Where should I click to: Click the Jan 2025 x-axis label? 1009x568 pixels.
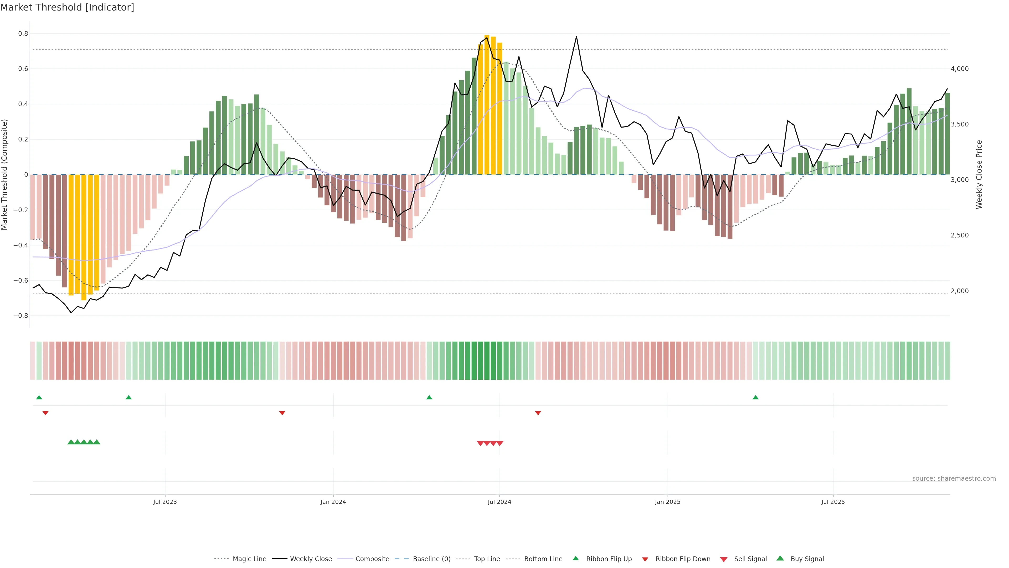pos(667,502)
